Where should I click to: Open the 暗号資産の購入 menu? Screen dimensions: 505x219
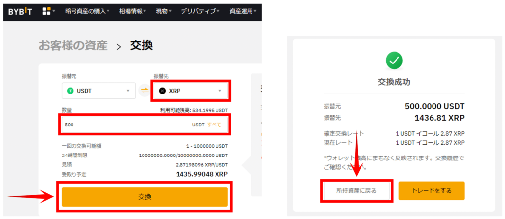coord(87,12)
